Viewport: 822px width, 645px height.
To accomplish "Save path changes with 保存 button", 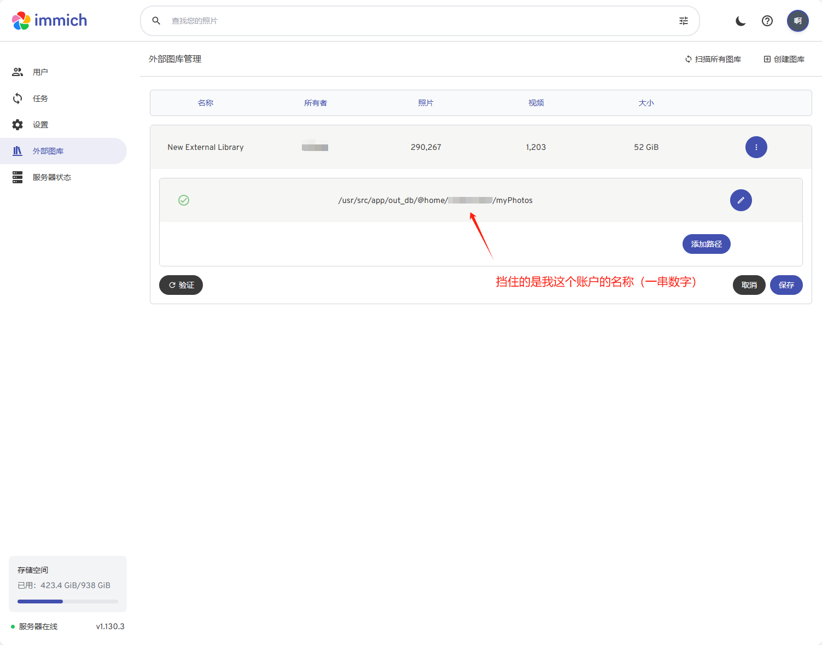I will tap(786, 285).
